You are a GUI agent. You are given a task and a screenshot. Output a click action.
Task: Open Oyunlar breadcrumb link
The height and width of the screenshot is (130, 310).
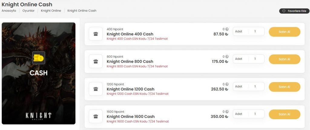(28, 11)
